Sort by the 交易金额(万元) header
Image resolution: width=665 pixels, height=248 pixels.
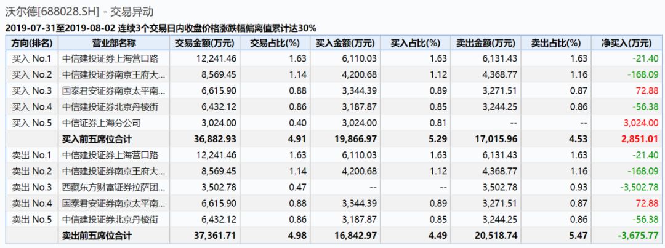coord(205,43)
